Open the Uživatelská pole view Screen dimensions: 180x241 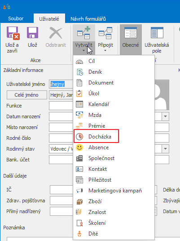pyautogui.click(x=157, y=40)
